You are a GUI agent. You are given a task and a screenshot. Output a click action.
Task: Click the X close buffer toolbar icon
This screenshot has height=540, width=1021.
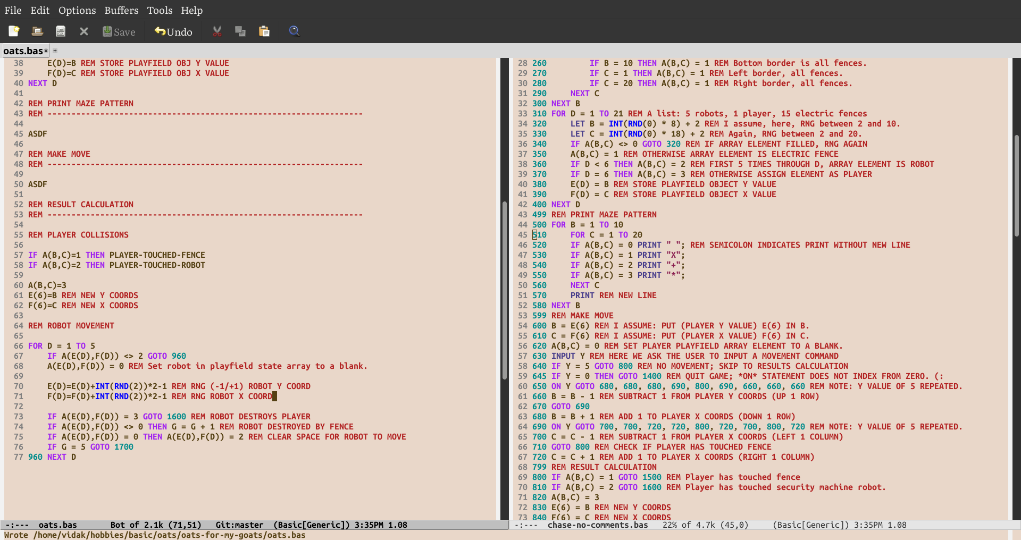coord(84,31)
